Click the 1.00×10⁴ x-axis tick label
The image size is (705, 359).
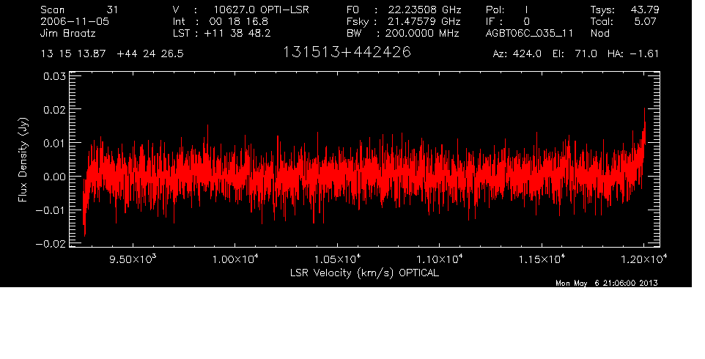235,259
